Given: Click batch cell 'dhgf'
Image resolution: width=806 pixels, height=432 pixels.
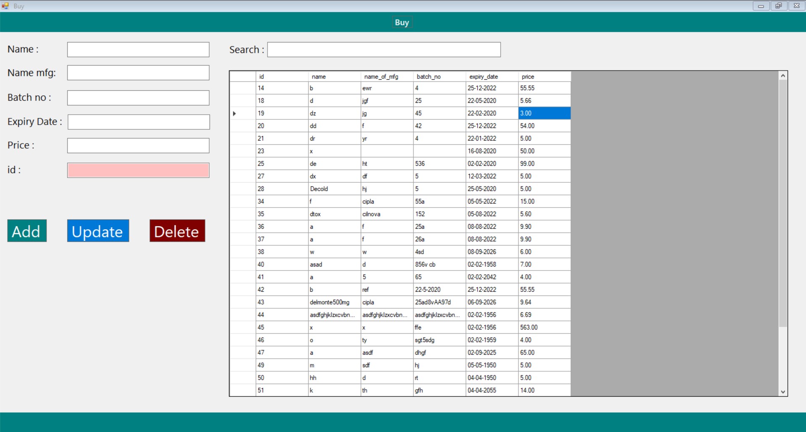Looking at the screenshot, I should coord(439,353).
